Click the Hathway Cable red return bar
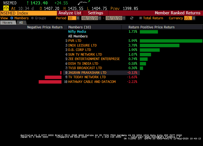 point(50,82)
